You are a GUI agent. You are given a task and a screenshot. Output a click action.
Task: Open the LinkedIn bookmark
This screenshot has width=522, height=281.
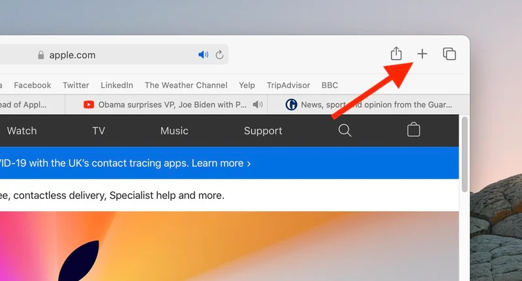117,85
